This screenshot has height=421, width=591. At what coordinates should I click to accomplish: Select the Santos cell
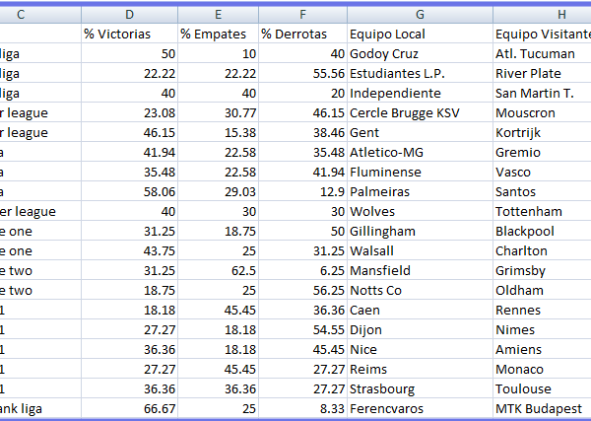(542, 191)
